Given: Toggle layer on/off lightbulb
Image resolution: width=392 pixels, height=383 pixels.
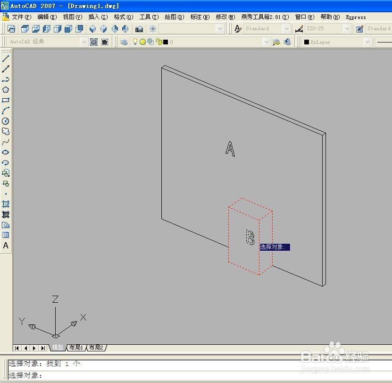Looking at the screenshot, I should (135, 42).
